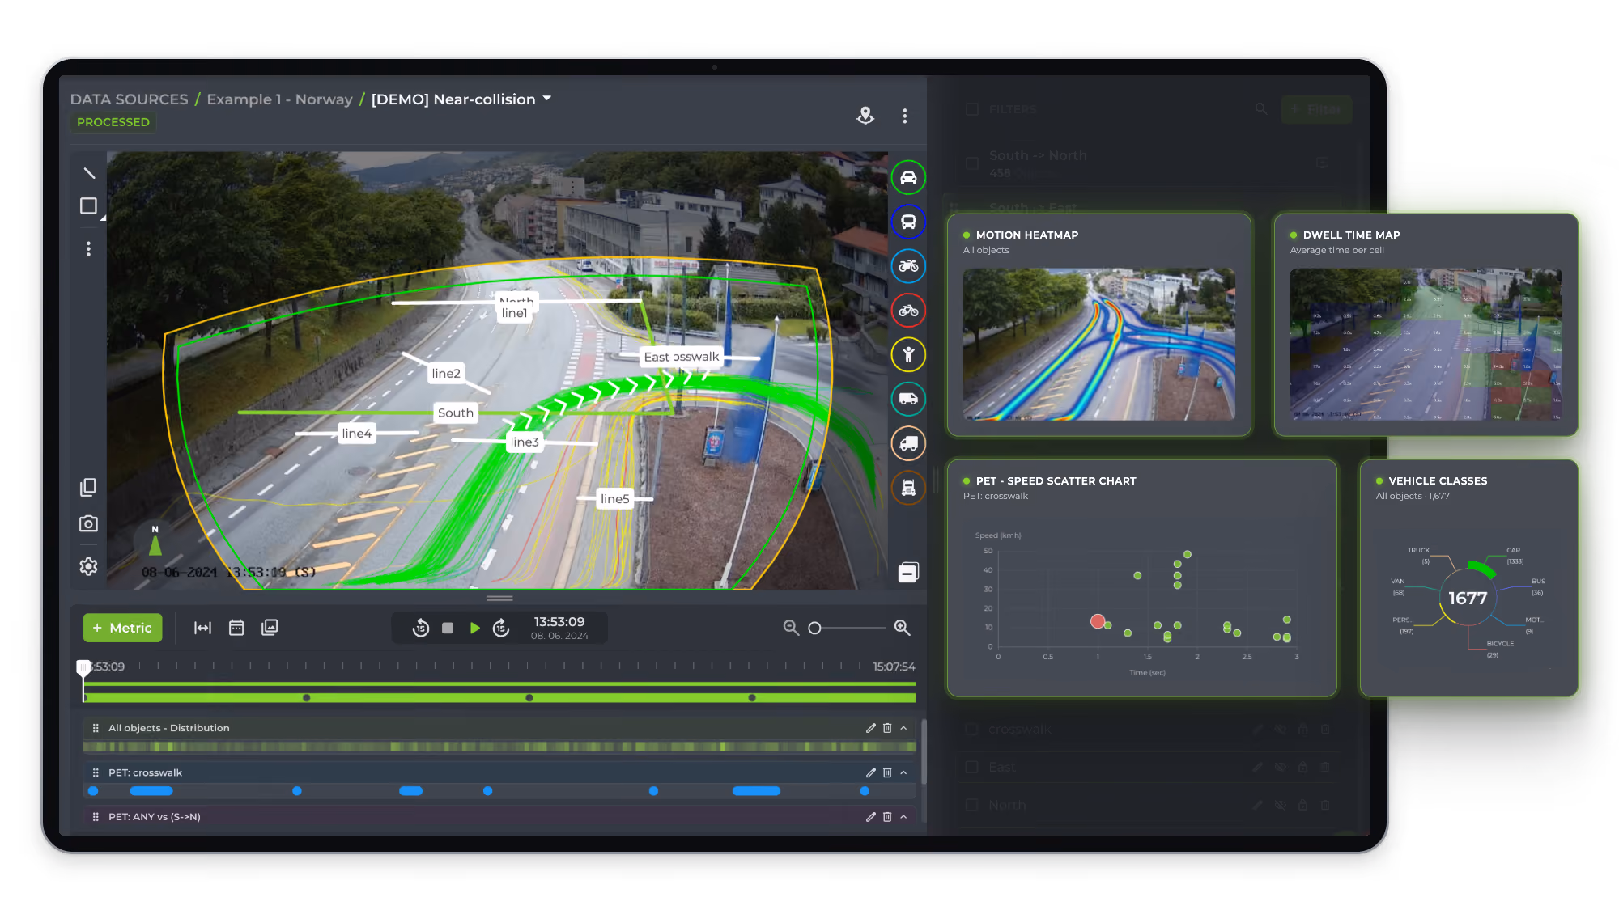Open the copy layout icon in left toolbar

click(x=88, y=487)
